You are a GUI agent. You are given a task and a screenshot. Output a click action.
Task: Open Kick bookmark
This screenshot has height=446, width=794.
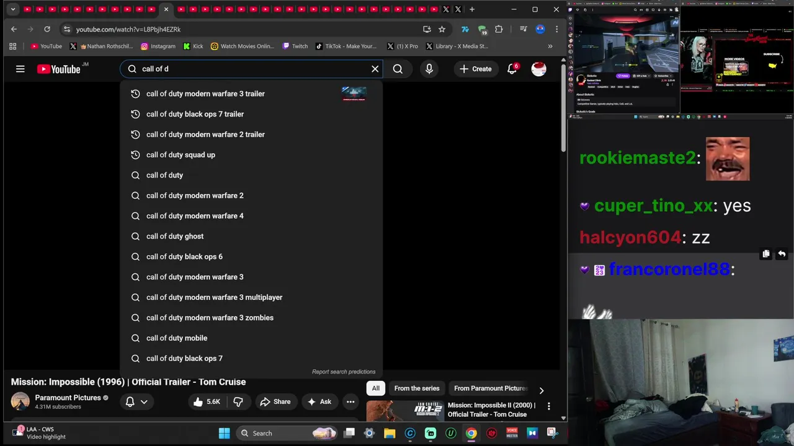pos(194,46)
